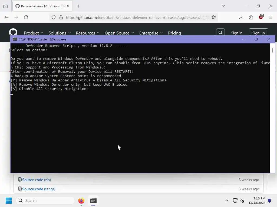This screenshot has width=277, height=207.
Task: Expand the Resources menu on GitHub
Action: pyautogui.click(x=88, y=33)
